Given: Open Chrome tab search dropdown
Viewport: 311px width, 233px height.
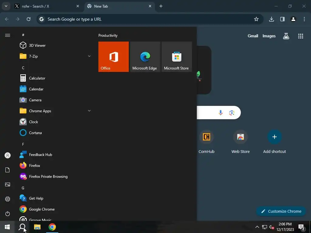Looking at the screenshot, I should (6, 6).
